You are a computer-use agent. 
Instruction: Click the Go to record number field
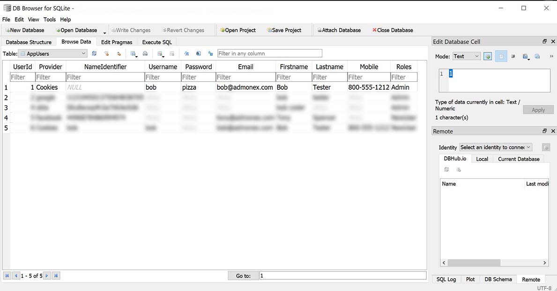click(343, 276)
